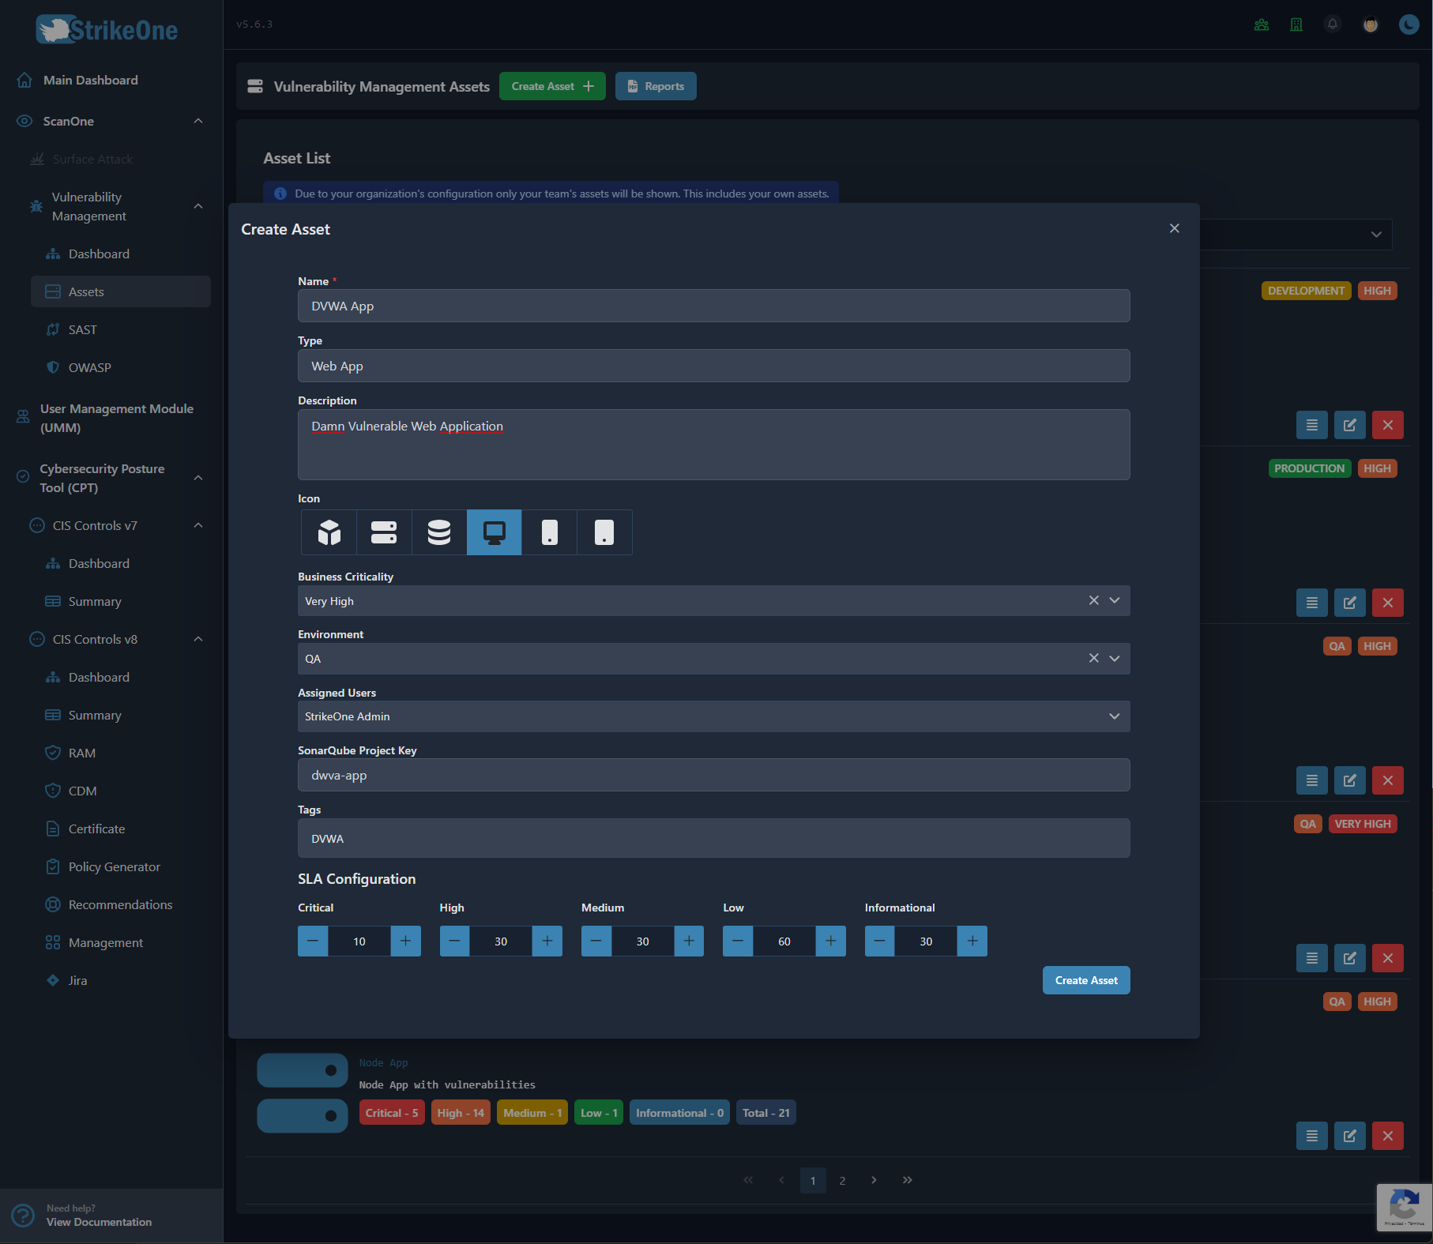Screen dimensions: 1433x1244
Task: Open the notifications bell icon
Action: click(x=1333, y=24)
